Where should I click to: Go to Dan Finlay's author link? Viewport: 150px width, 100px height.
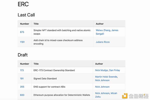tap(114, 70)
